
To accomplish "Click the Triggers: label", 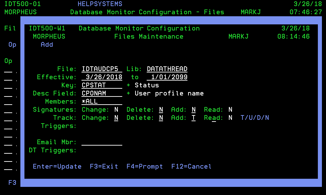I will pyautogui.click(x=59, y=126).
